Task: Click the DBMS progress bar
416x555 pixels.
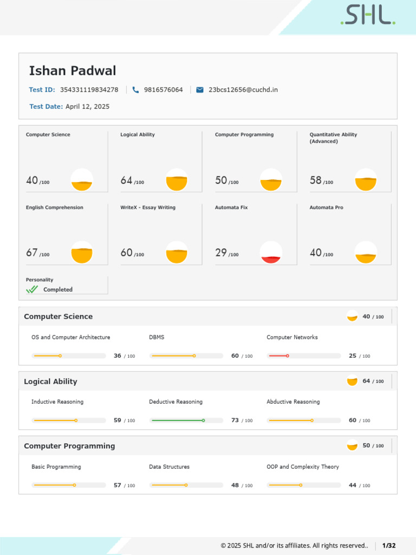Action: pos(186,356)
